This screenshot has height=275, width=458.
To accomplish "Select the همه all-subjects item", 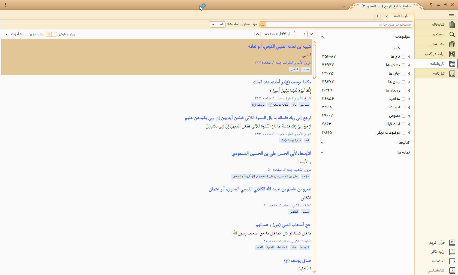I will coord(397,48).
